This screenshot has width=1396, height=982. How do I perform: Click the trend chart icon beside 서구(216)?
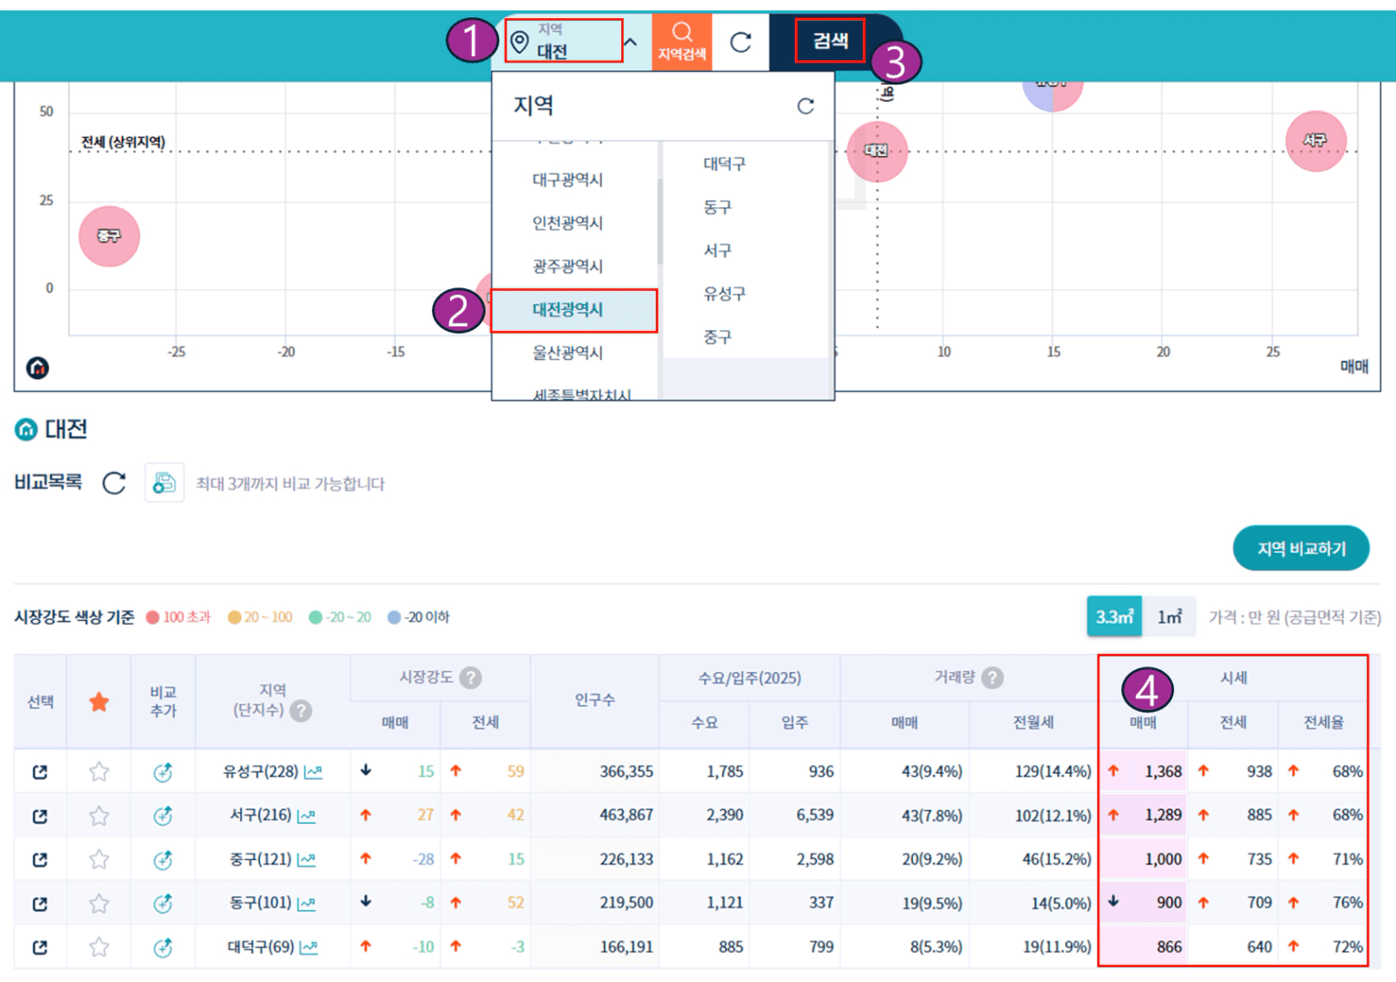click(x=306, y=816)
